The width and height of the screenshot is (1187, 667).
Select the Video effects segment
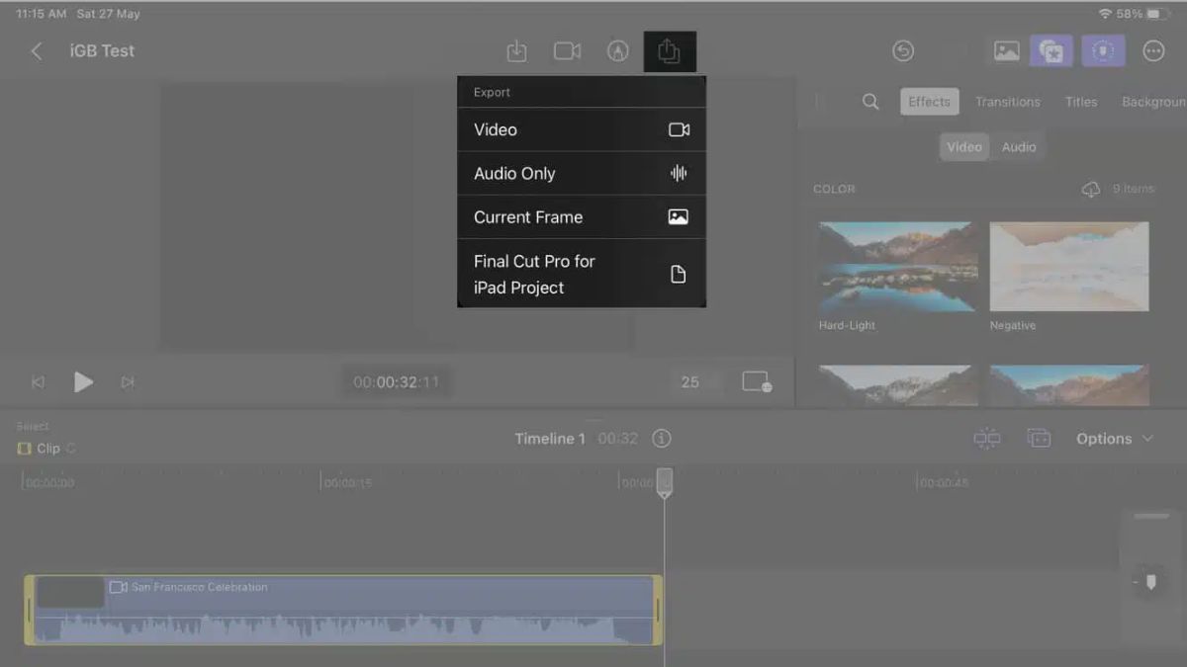point(964,147)
